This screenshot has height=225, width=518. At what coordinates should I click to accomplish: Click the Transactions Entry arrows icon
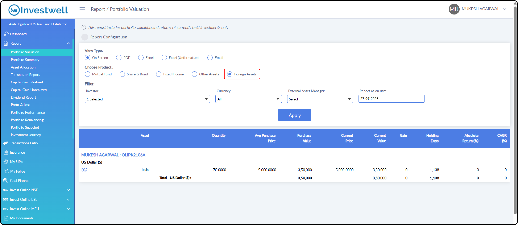[x=6, y=143]
